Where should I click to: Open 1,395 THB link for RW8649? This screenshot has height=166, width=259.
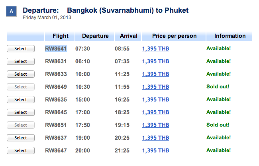(155, 87)
